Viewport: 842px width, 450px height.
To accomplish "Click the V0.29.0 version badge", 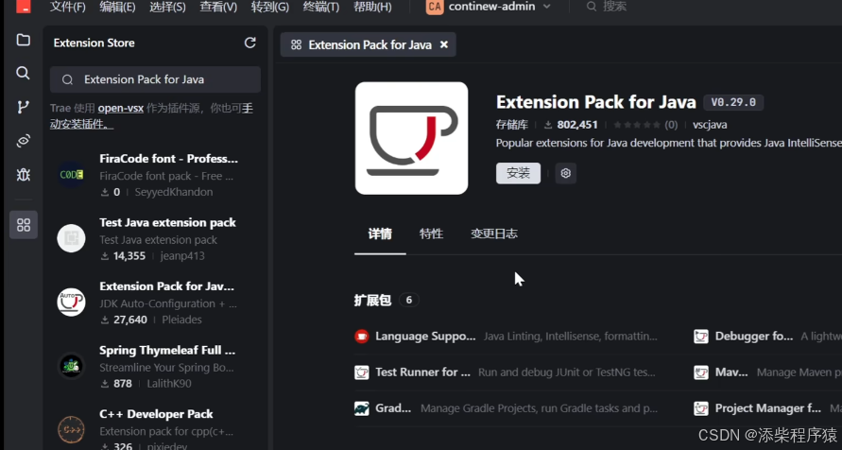I will [x=733, y=102].
